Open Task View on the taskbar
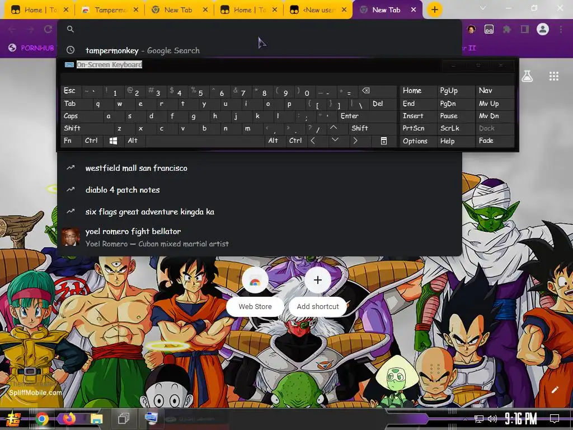Screen dimensions: 573x430 124,419
